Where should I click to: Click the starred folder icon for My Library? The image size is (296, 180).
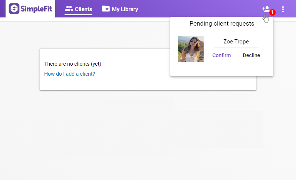click(106, 9)
